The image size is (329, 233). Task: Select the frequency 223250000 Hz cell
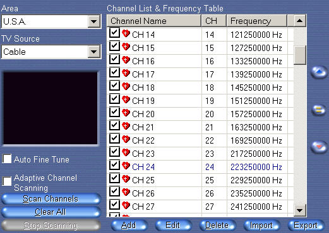tap(256, 167)
